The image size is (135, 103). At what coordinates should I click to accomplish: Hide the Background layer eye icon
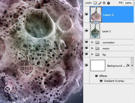(x=86, y=65)
